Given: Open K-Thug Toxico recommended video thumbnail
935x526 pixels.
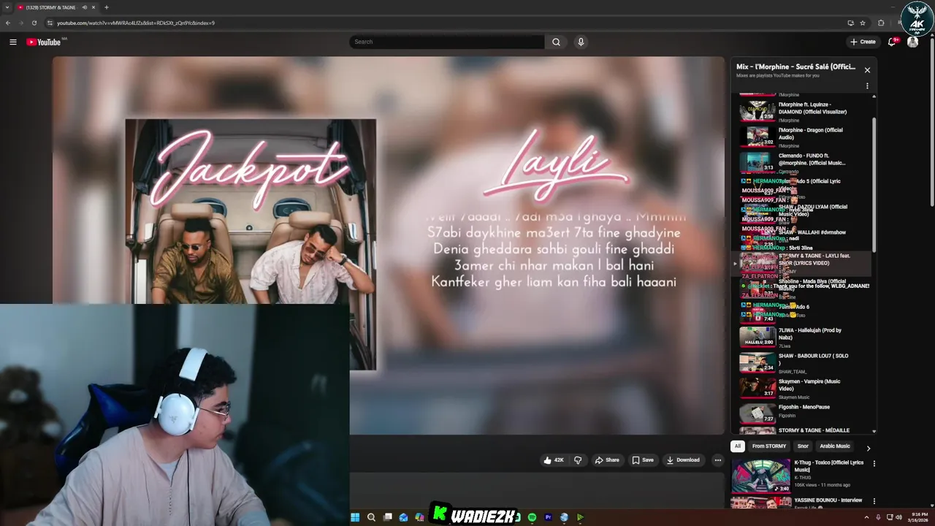Looking at the screenshot, I should tap(761, 476).
